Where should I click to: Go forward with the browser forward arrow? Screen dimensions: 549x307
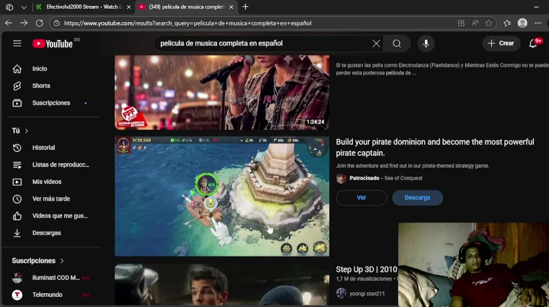tap(24, 23)
